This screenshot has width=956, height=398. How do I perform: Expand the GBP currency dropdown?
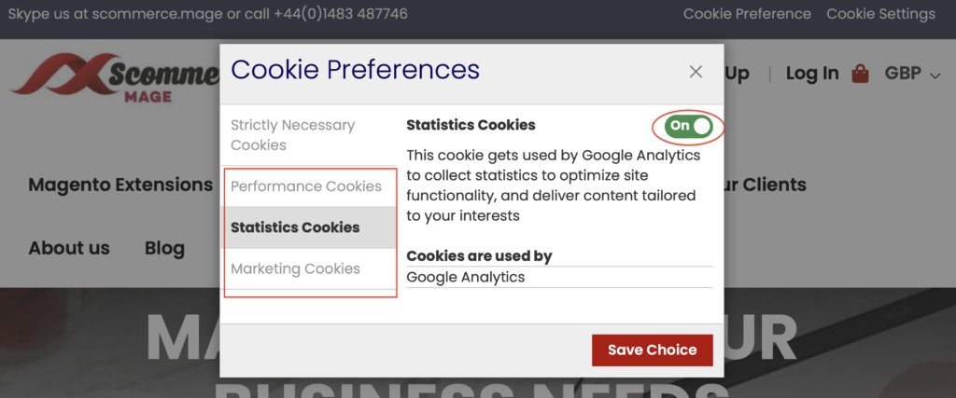coord(912,74)
